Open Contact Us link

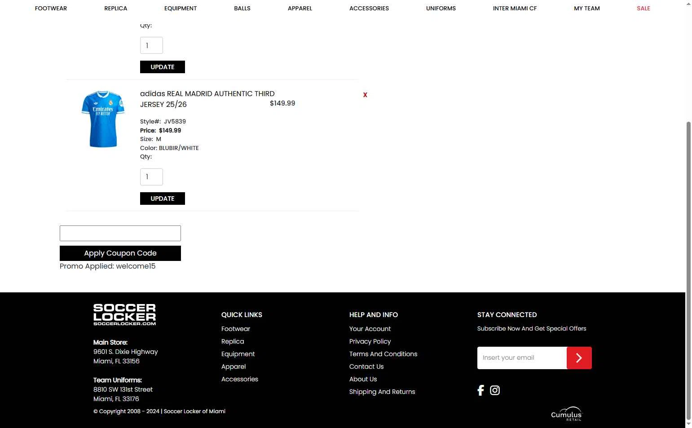(x=366, y=366)
